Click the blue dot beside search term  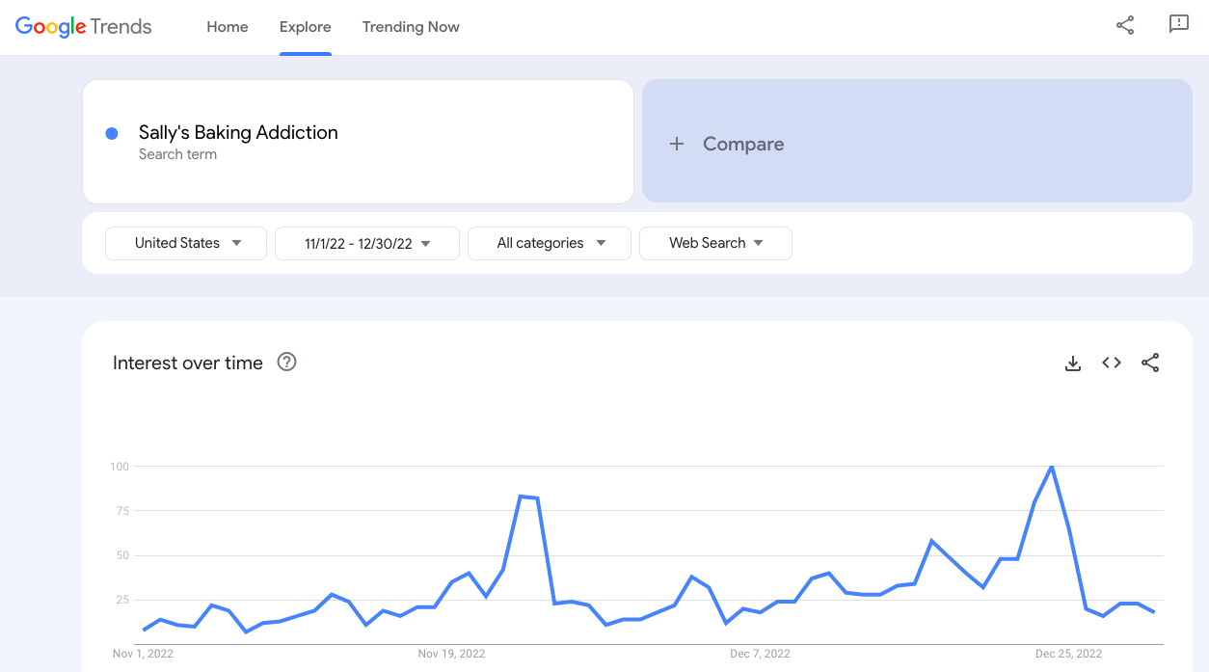[112, 134]
